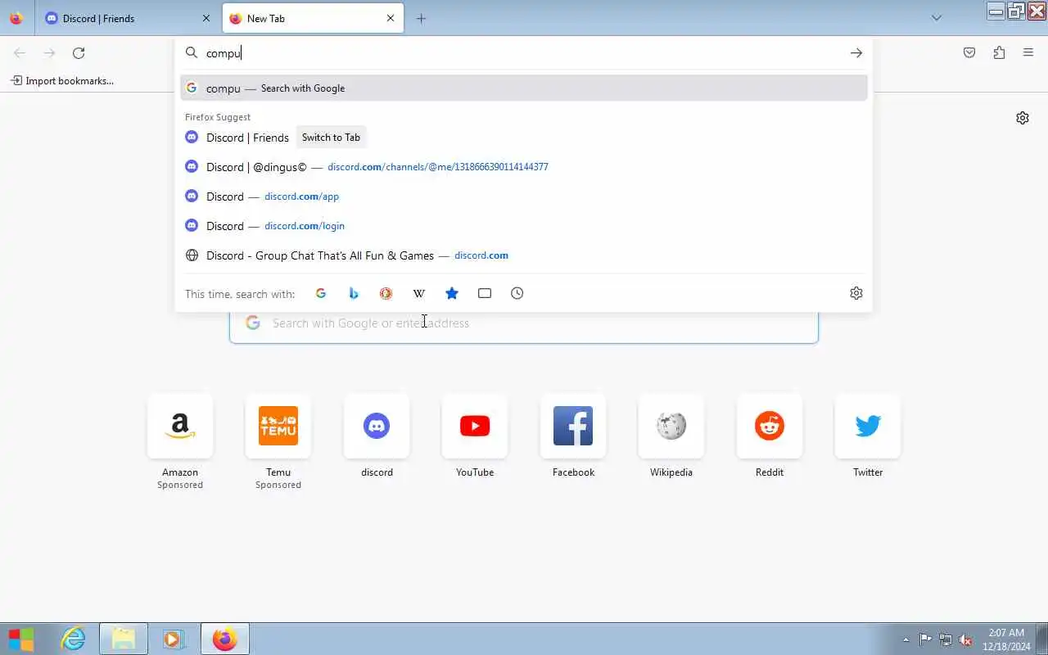
Task: Open the Discord | @dingus© suggestion
Action: pos(524,167)
